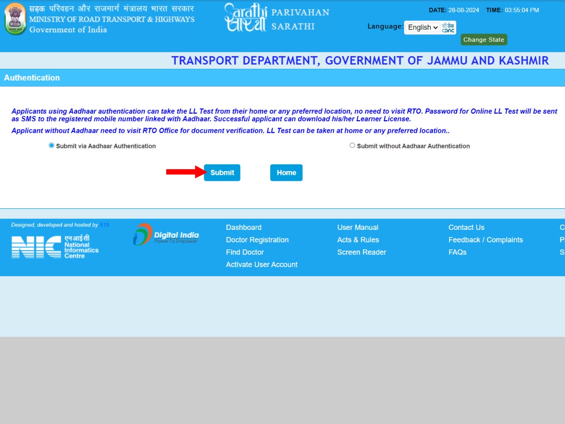This screenshot has width=565, height=424.
Task: Open the FAQs section
Action: pos(457,252)
